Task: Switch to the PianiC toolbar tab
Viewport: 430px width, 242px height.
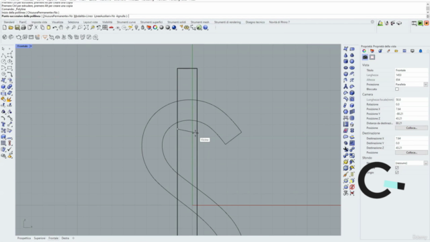Action: pos(23,22)
